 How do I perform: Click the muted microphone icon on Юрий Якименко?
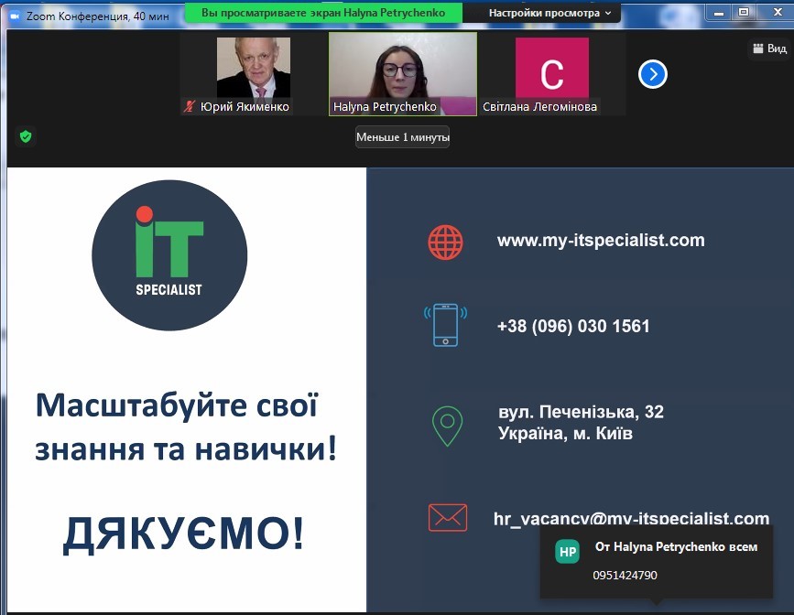click(x=190, y=106)
